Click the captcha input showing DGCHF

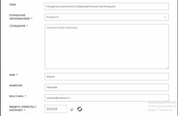(x=56, y=109)
